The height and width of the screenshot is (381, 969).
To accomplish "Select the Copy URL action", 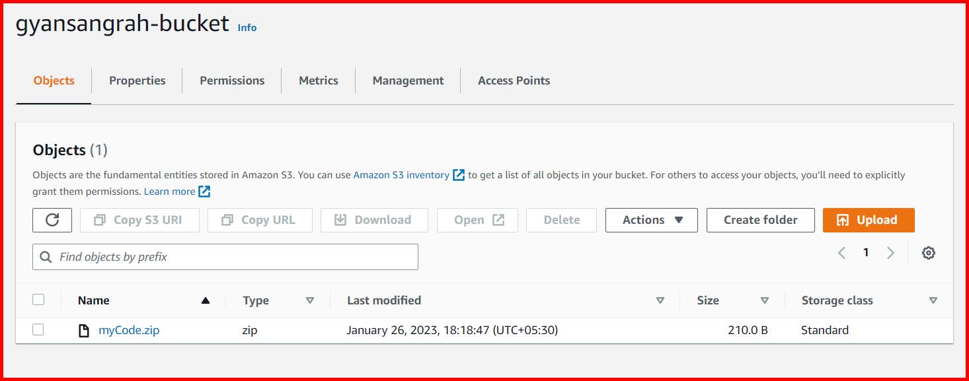I will click(x=259, y=220).
